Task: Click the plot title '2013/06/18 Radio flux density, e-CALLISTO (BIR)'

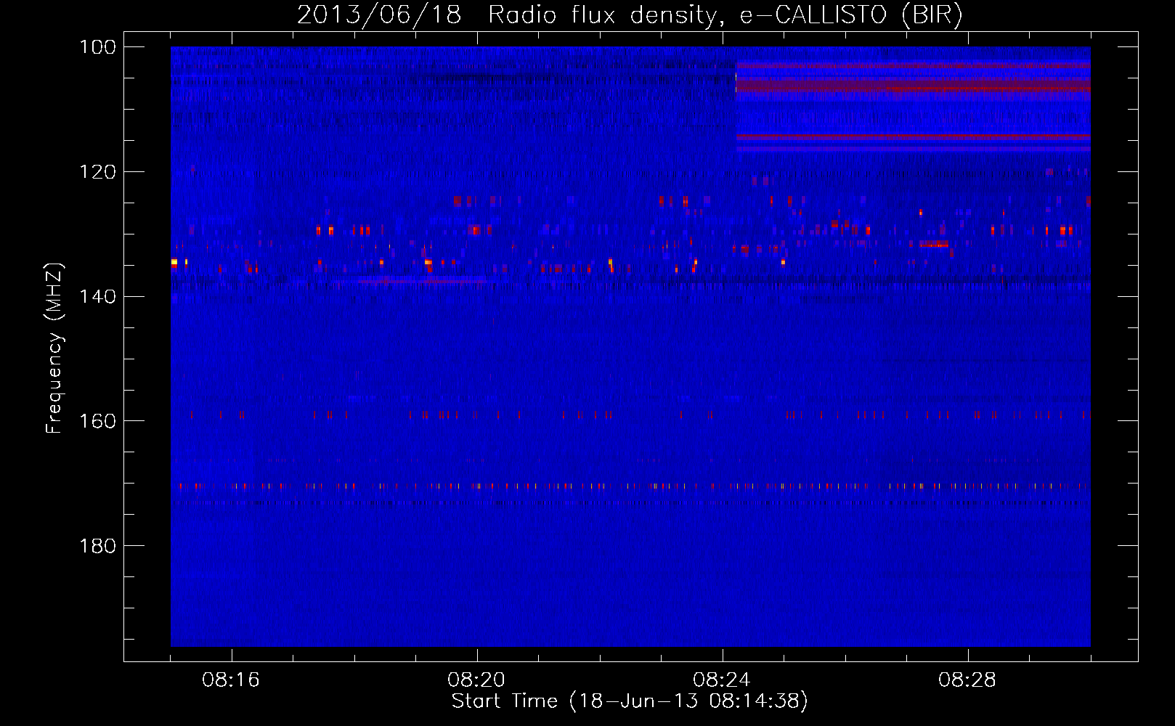Action: [x=630, y=15]
